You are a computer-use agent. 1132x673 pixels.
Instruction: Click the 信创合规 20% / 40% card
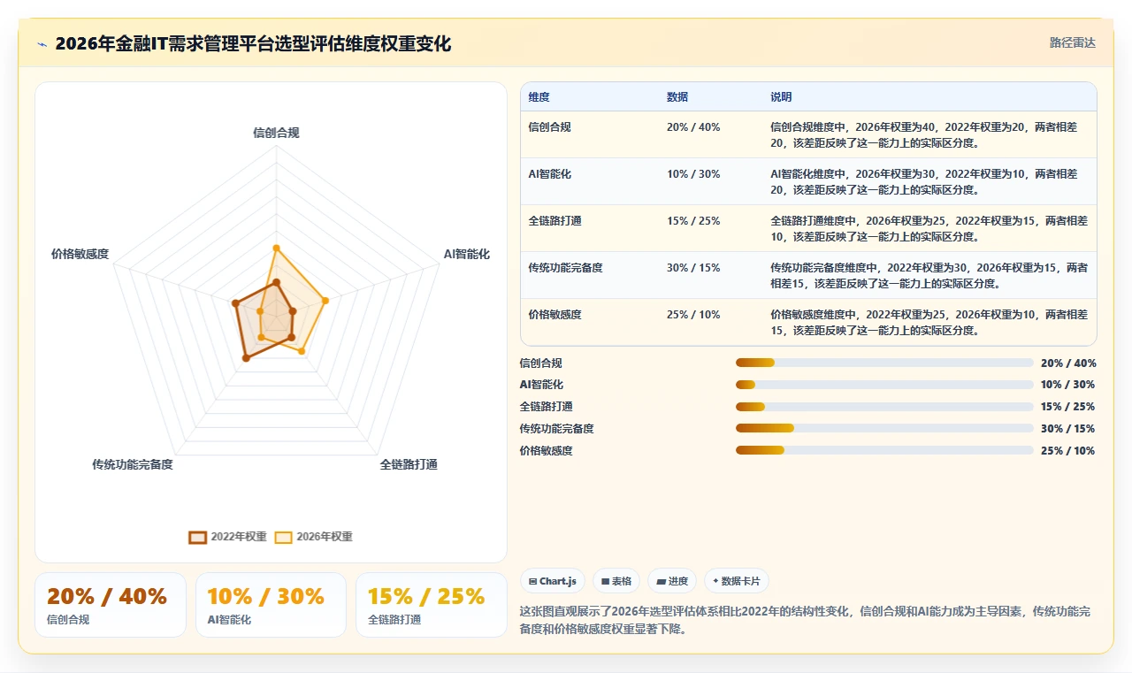[111, 605]
